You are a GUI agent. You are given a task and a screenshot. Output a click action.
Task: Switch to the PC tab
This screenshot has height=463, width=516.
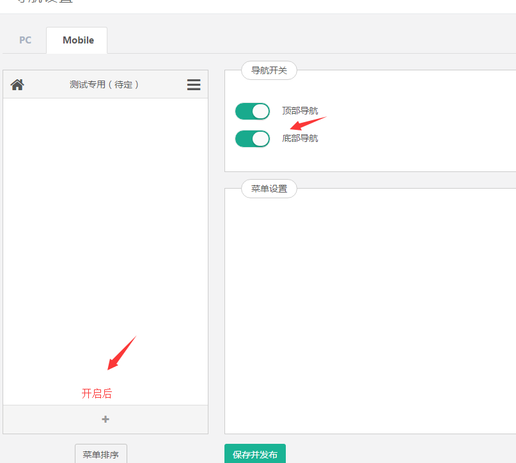pos(25,40)
